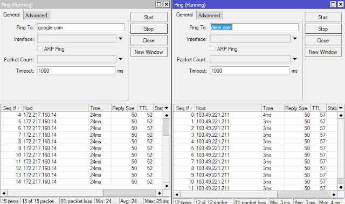The height and width of the screenshot is (204, 345).
Task: Click scroll left arrow under google.com results
Action: click(4, 193)
